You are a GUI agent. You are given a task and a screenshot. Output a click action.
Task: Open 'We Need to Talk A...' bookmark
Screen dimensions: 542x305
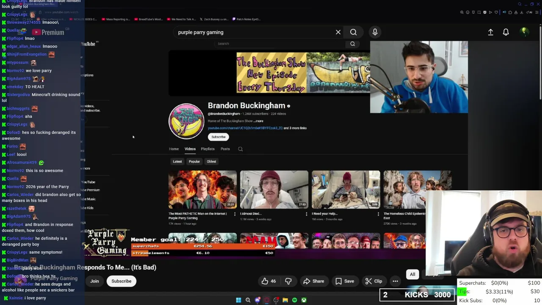[182, 19]
